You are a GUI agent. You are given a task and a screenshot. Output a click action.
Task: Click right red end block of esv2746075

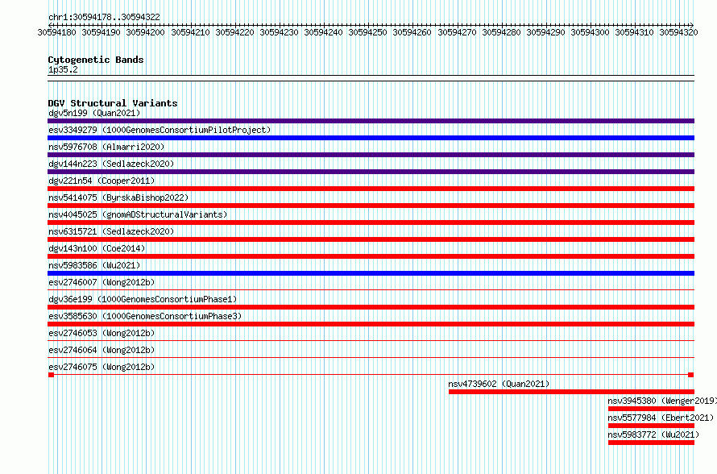pos(691,375)
